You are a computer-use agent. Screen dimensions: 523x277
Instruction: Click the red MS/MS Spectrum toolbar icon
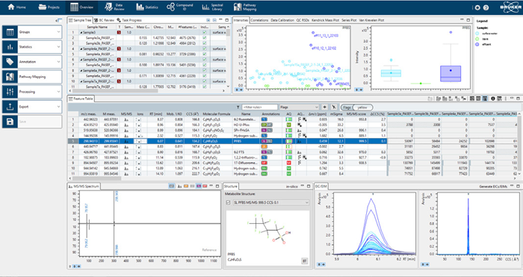(x=205, y=186)
